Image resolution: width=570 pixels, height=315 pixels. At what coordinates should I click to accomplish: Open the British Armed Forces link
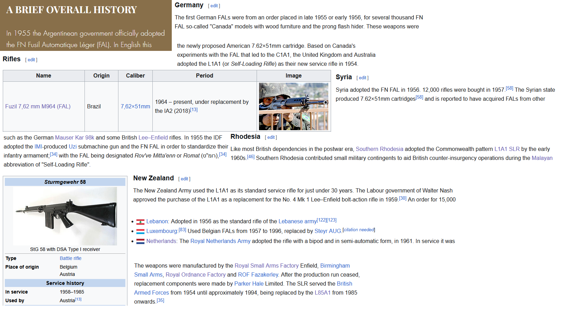(x=344, y=284)
